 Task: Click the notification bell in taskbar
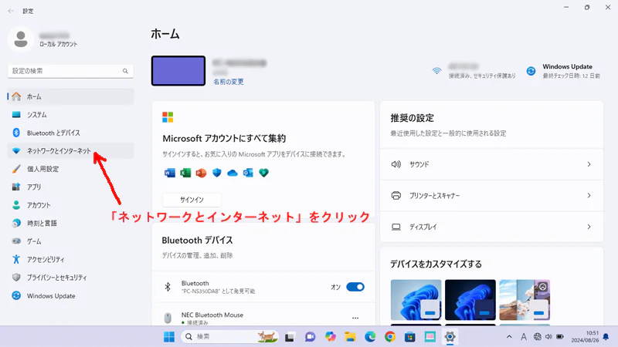[606, 337]
